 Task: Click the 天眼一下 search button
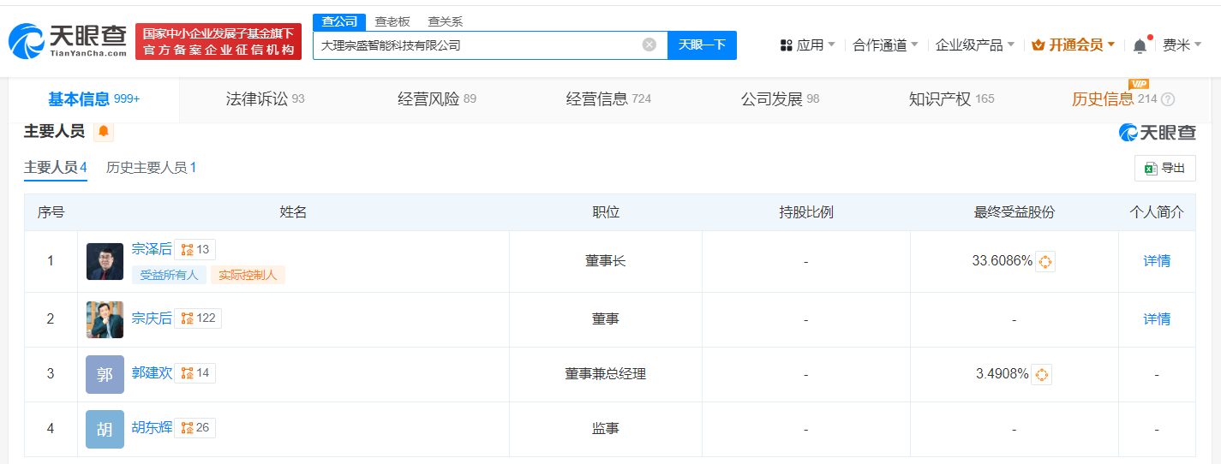click(702, 45)
